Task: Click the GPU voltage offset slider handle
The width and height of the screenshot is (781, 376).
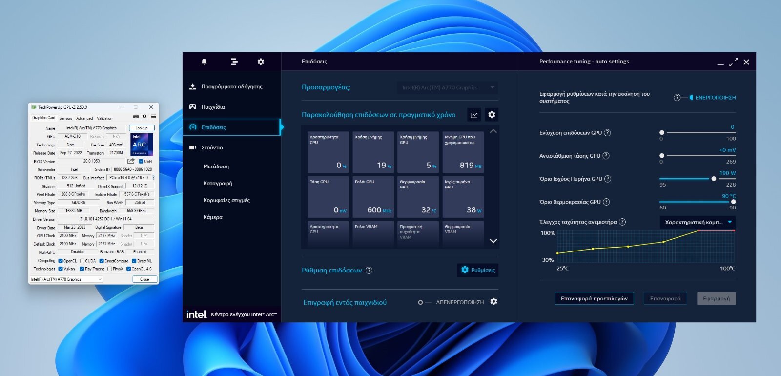Action: [662, 156]
